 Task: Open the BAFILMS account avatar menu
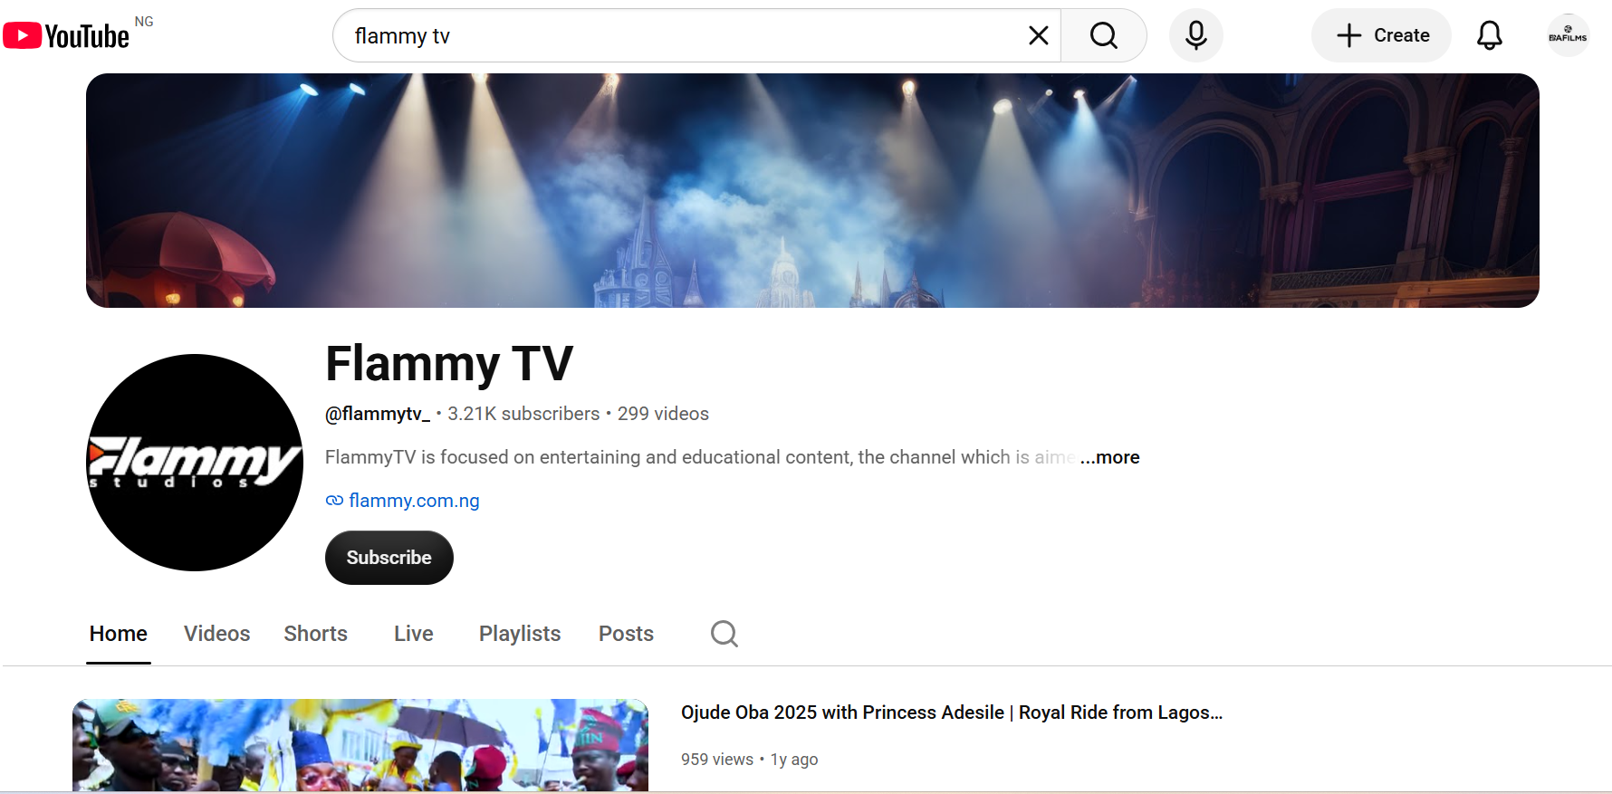pos(1568,35)
